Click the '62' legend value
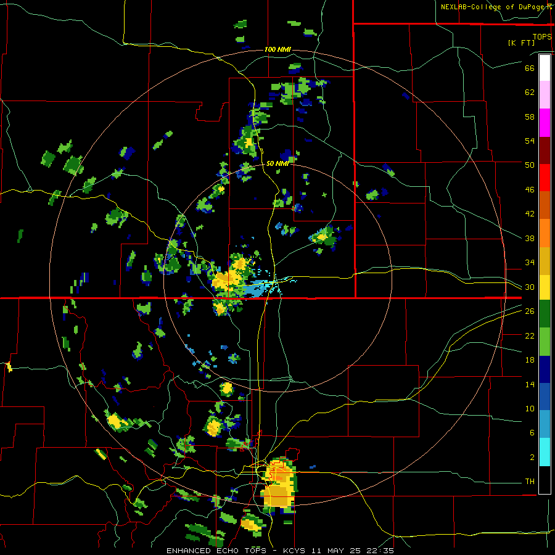Viewport: 555px width, 555px height. pyautogui.click(x=530, y=92)
